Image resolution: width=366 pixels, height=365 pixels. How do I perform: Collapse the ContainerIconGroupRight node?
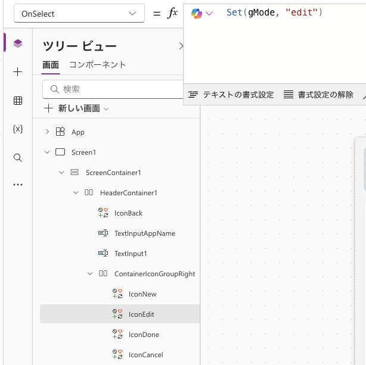(90, 273)
